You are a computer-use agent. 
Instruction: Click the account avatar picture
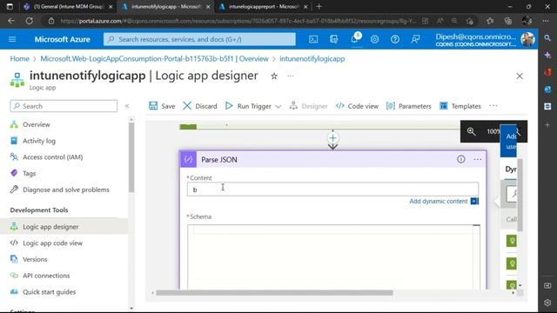tap(527, 39)
